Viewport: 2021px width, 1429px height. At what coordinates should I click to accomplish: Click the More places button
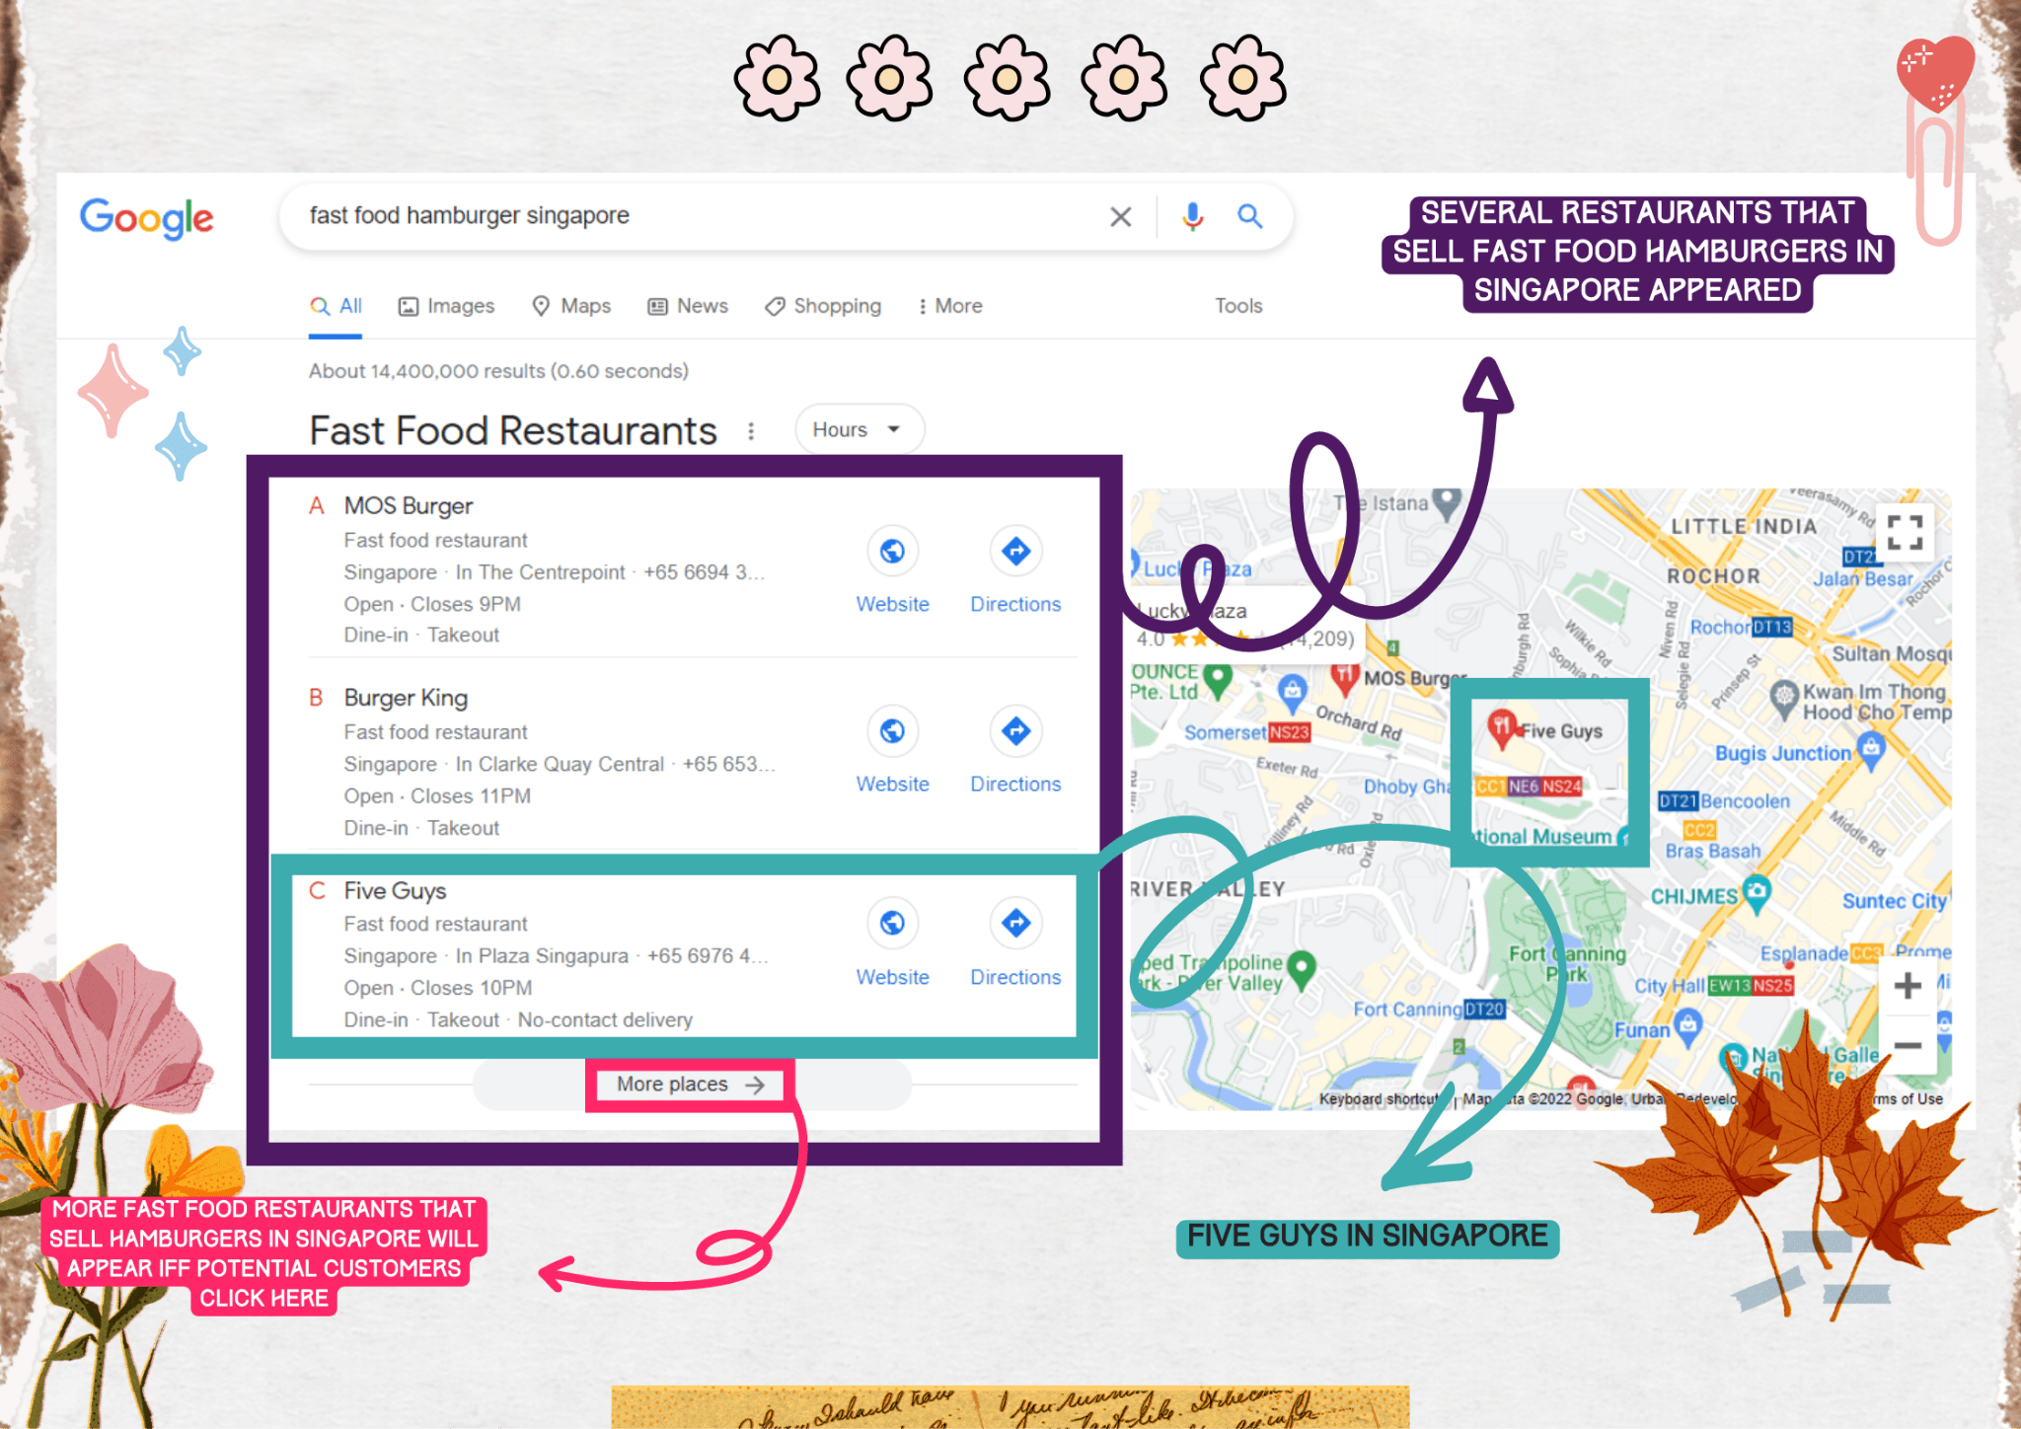pos(690,1085)
